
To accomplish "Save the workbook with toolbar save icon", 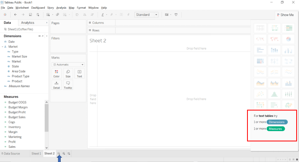I will (30, 15).
